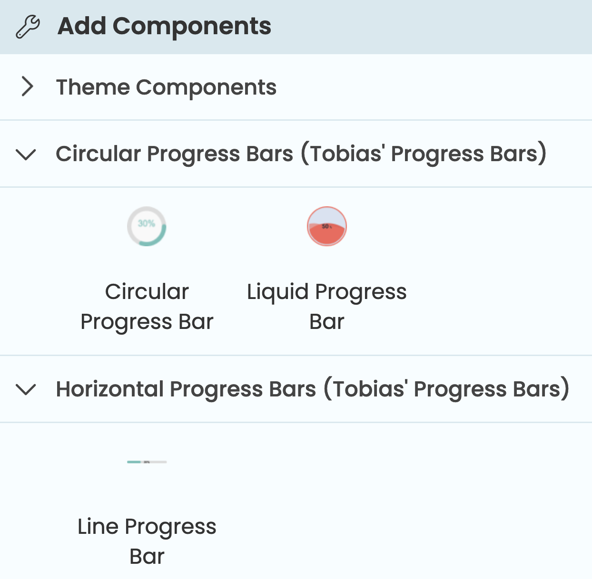Select the Theme Components header row
Image resolution: width=592 pixels, height=579 pixels.
pos(166,87)
